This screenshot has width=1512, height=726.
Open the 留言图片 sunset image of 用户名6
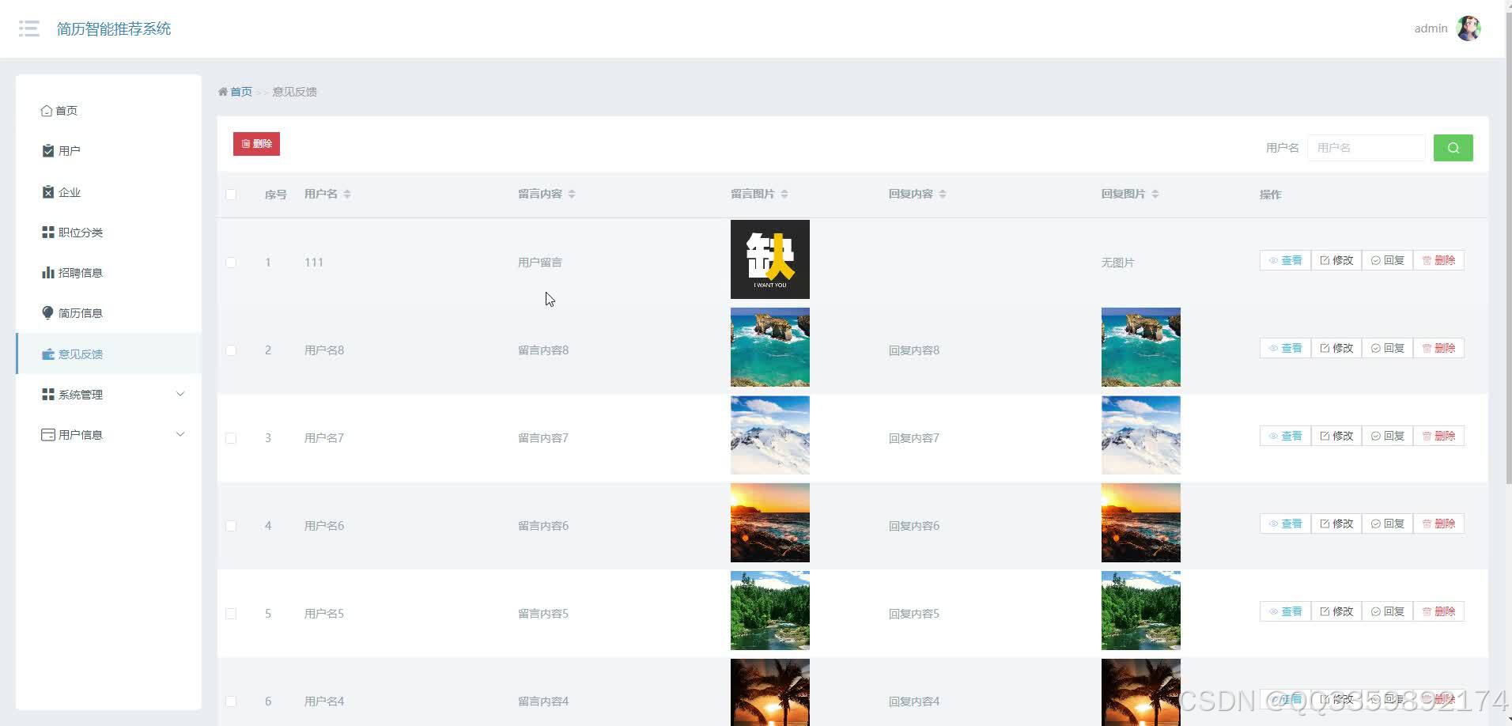[x=770, y=523]
